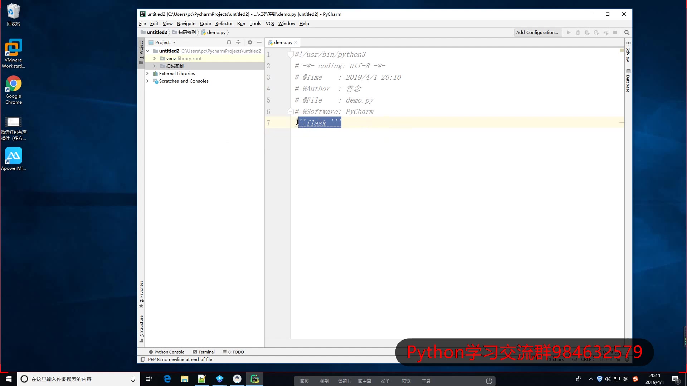Switch to the Python Console tab

[166, 352]
